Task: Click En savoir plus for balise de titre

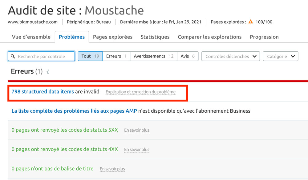Action: tap(112, 169)
